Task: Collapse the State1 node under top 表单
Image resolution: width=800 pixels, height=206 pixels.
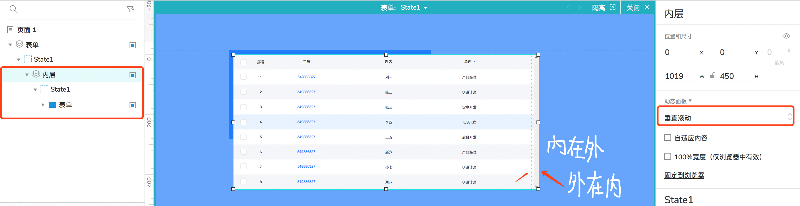Action: click(19, 60)
